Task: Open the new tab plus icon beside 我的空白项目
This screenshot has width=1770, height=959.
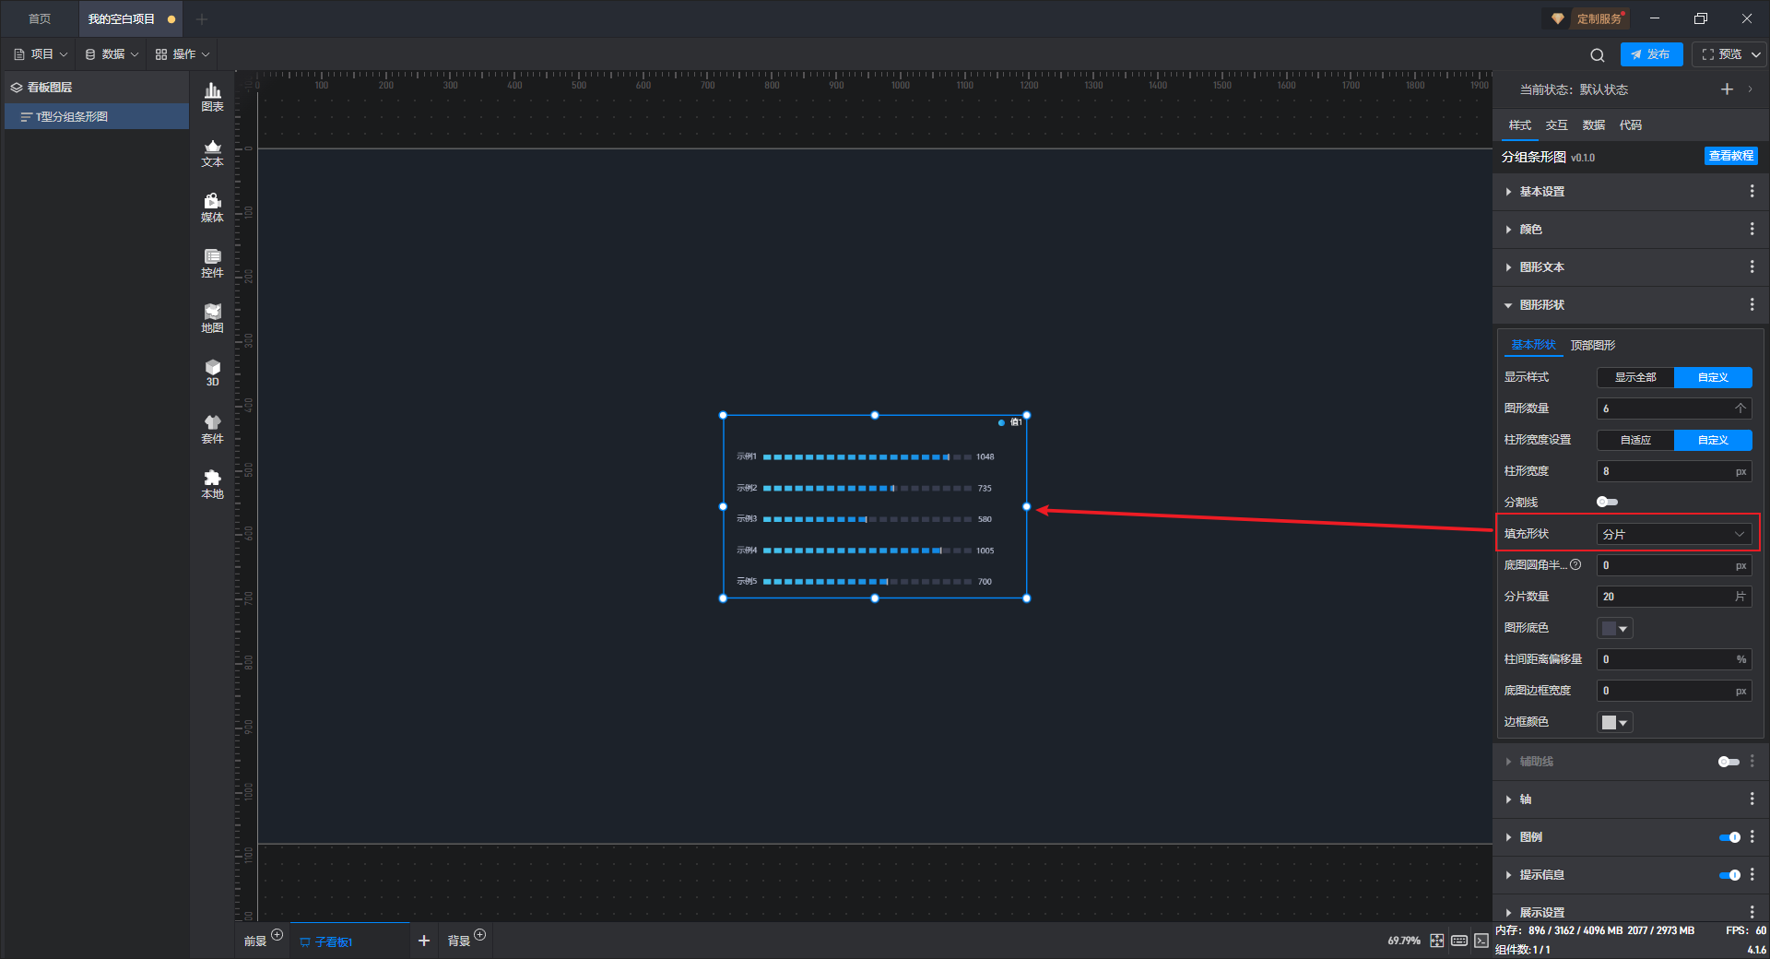Action: (202, 19)
